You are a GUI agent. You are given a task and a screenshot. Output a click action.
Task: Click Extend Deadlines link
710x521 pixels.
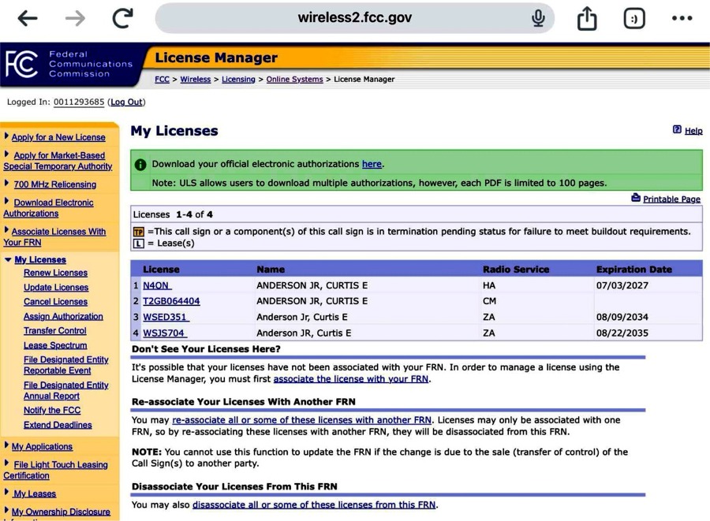point(58,425)
